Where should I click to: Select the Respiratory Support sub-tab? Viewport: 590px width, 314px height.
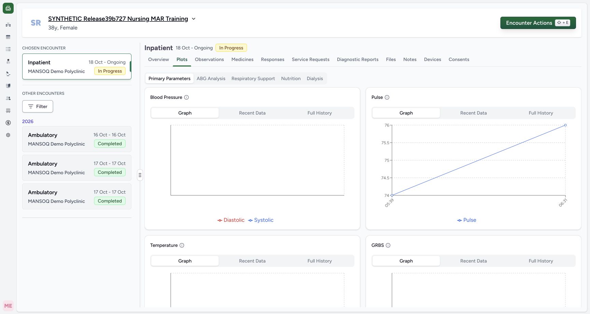[253, 78]
